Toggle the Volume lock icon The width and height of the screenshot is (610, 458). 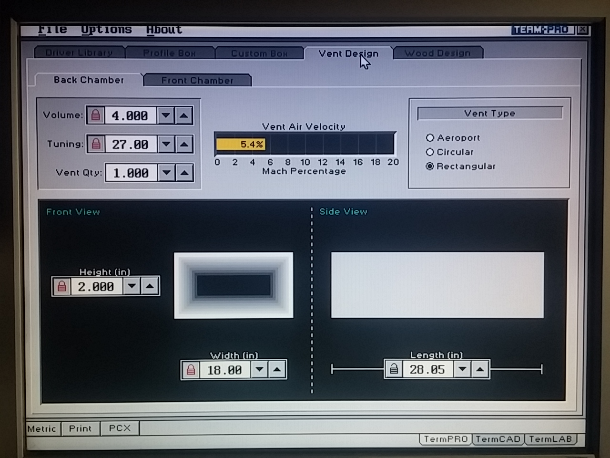click(x=96, y=115)
